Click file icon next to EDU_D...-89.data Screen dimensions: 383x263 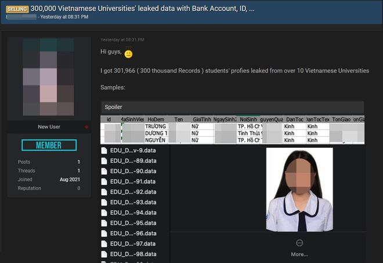point(105,161)
